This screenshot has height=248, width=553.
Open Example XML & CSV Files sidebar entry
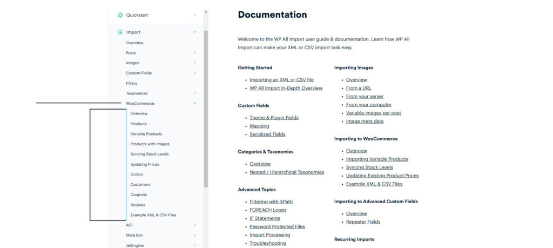click(x=153, y=215)
